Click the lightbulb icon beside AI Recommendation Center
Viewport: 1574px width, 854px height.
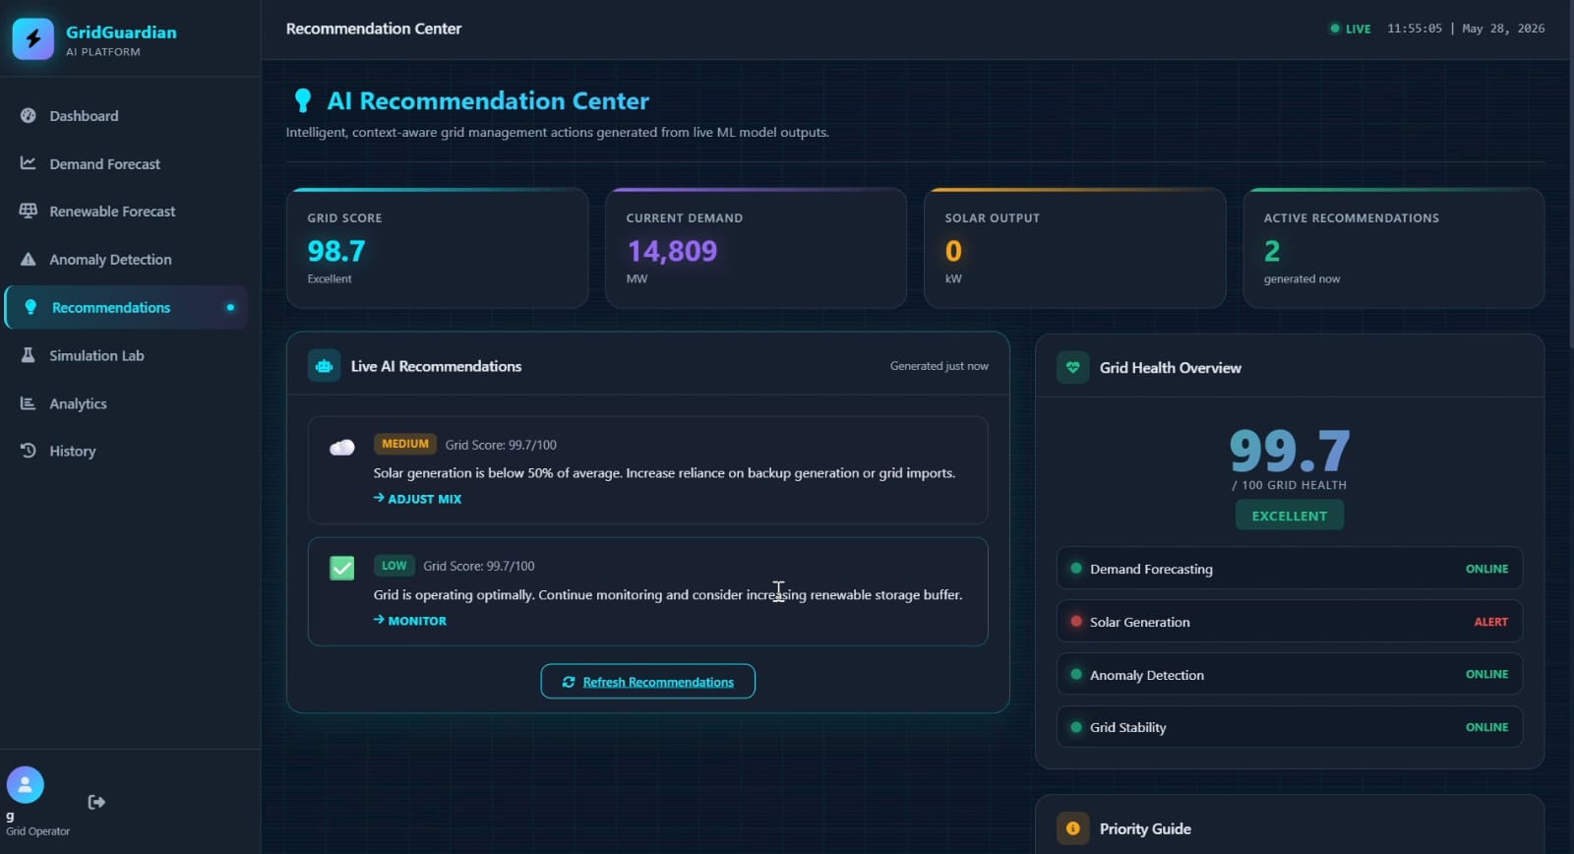[x=303, y=100]
